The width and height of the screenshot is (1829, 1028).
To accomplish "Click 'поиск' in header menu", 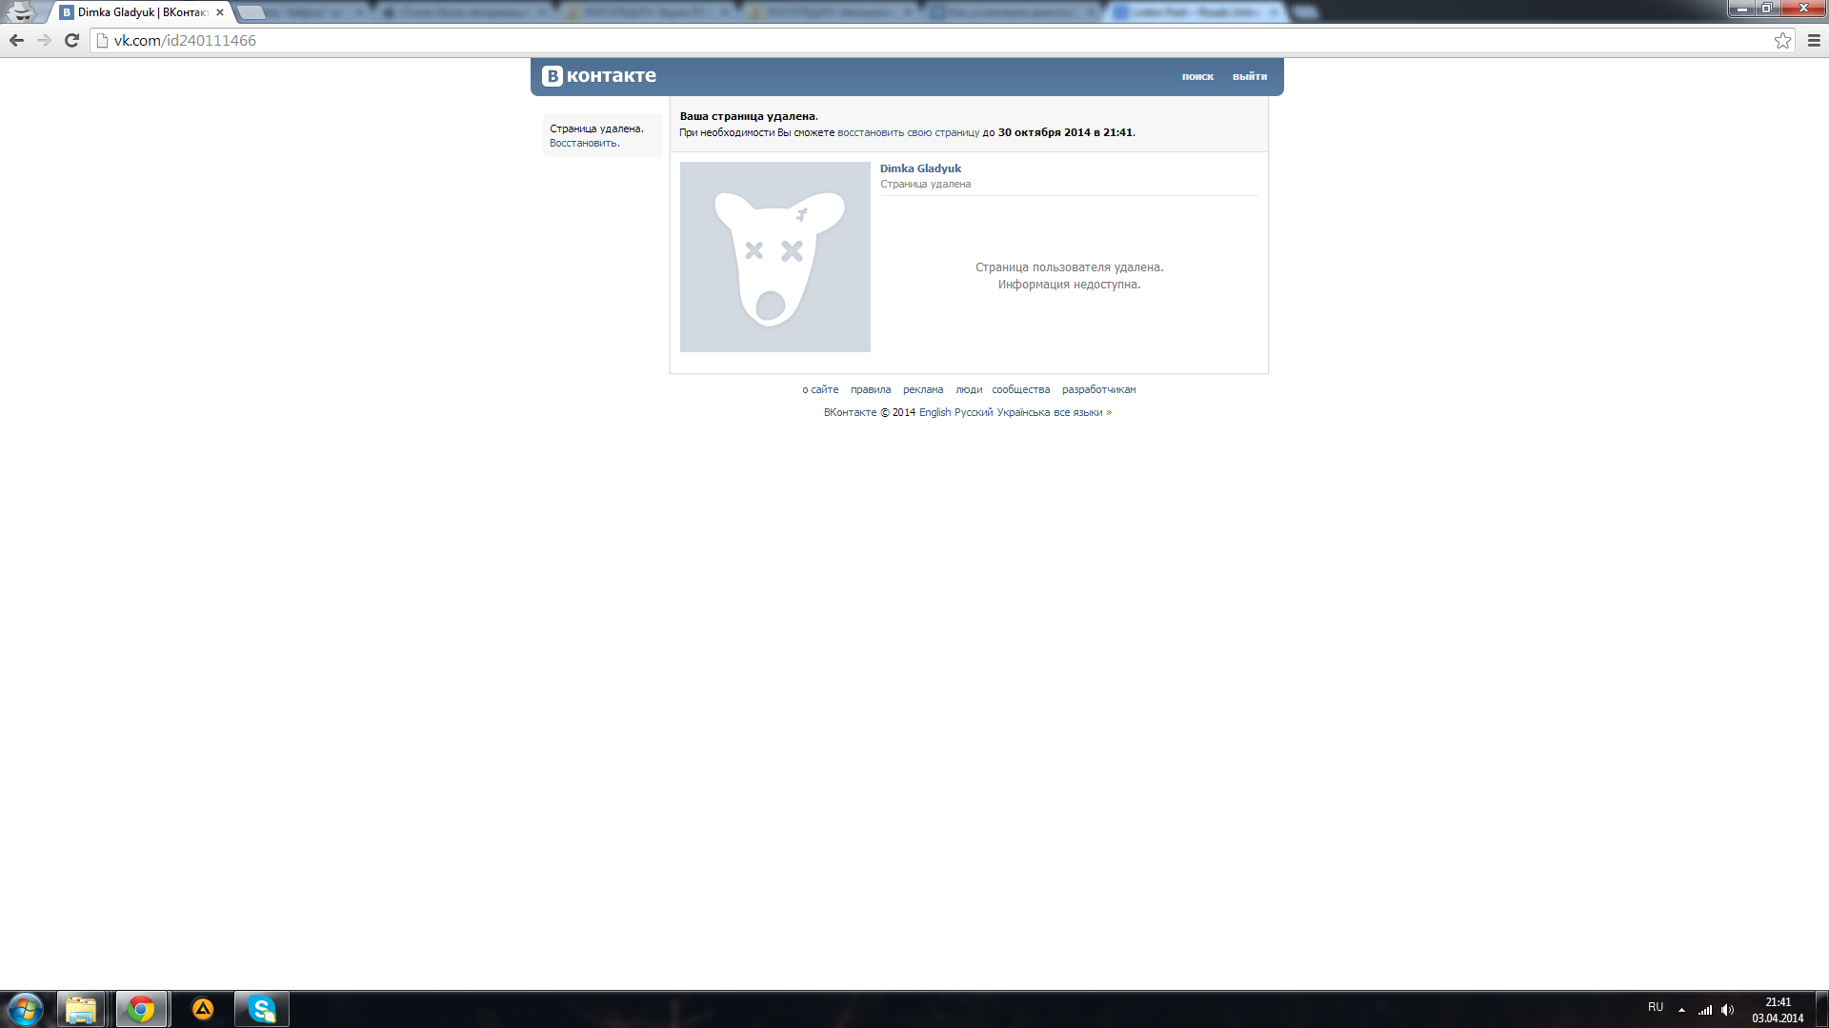I will [x=1197, y=76].
